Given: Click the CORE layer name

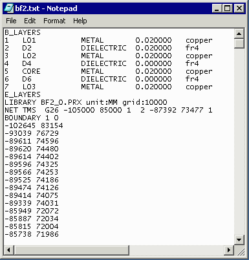Looking at the screenshot, I should pyautogui.click(x=31, y=71).
